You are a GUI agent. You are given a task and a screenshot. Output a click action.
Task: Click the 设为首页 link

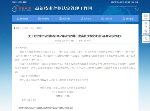(127, 2)
